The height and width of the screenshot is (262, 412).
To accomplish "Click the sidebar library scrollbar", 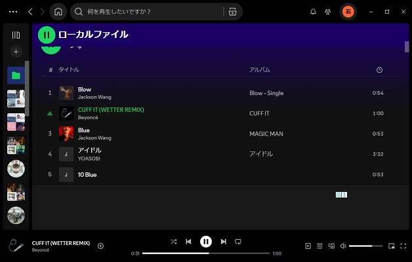I will pyautogui.click(x=27, y=88).
